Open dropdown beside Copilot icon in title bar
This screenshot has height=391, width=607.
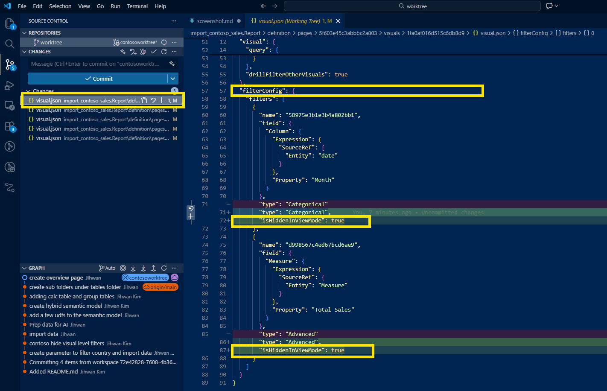tap(556, 6)
